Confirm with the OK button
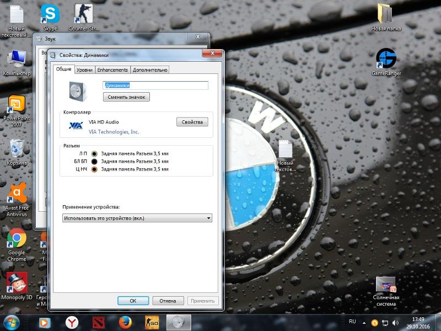Image resolution: width=441 pixels, height=331 pixels. pyautogui.click(x=133, y=301)
